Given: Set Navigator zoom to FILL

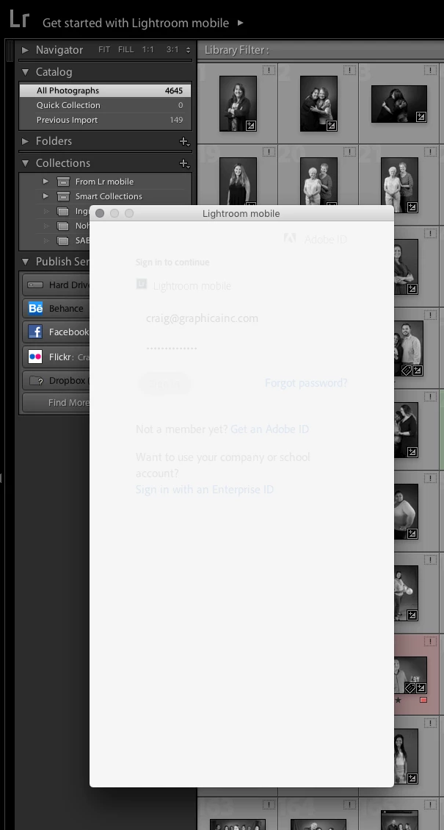Looking at the screenshot, I should pos(125,50).
